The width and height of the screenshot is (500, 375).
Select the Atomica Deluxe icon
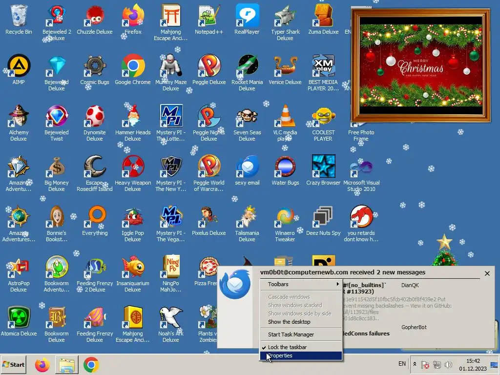click(19, 322)
